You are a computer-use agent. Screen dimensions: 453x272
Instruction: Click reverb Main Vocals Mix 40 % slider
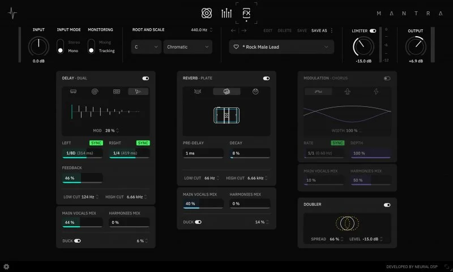tap(203, 204)
